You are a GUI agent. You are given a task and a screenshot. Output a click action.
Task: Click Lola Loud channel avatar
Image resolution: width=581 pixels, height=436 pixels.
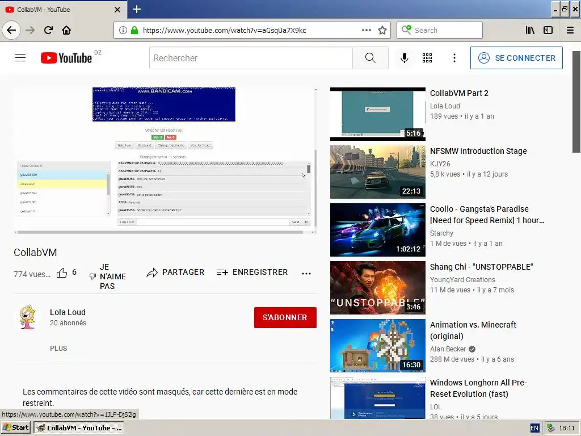pyautogui.click(x=28, y=317)
